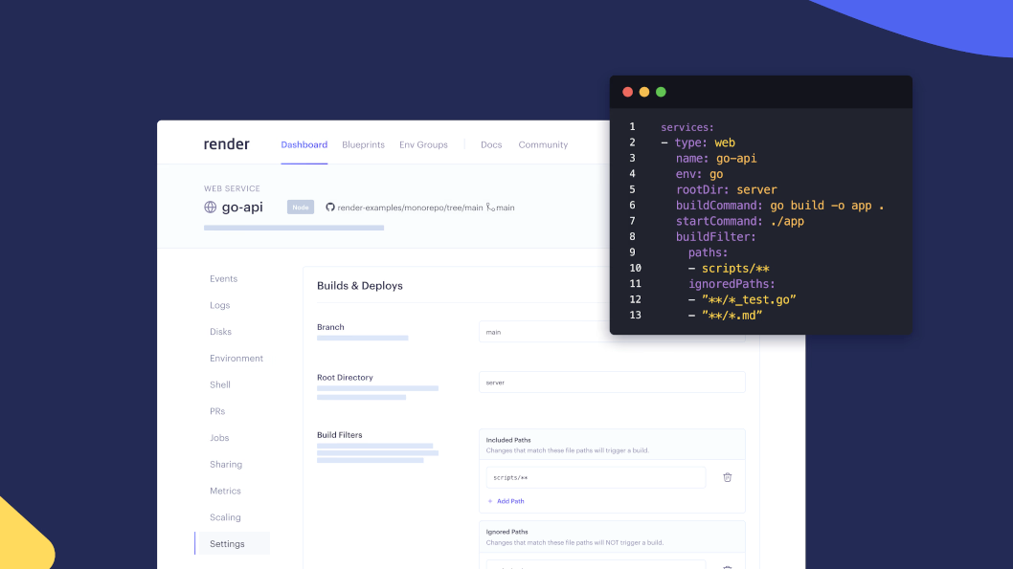This screenshot has height=569, width=1013.
Task: Click the globe icon beside go-api
Action: [211, 208]
